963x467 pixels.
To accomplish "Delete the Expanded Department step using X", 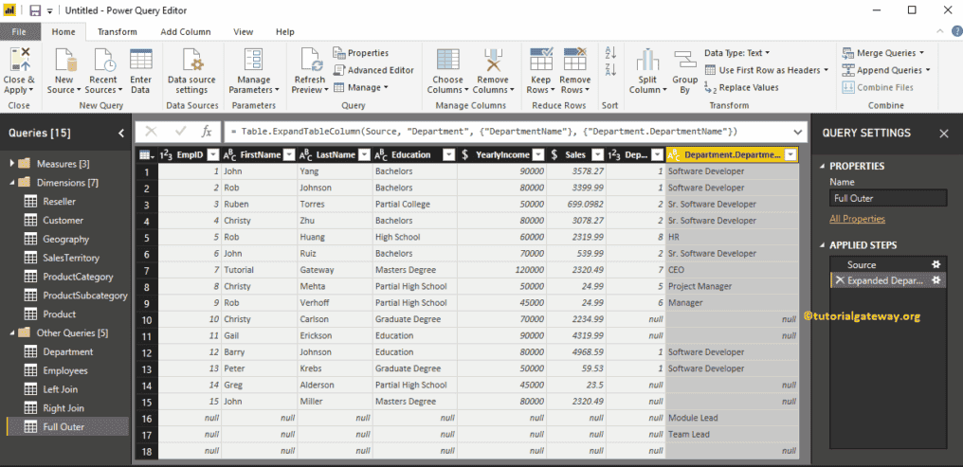I will coord(839,279).
